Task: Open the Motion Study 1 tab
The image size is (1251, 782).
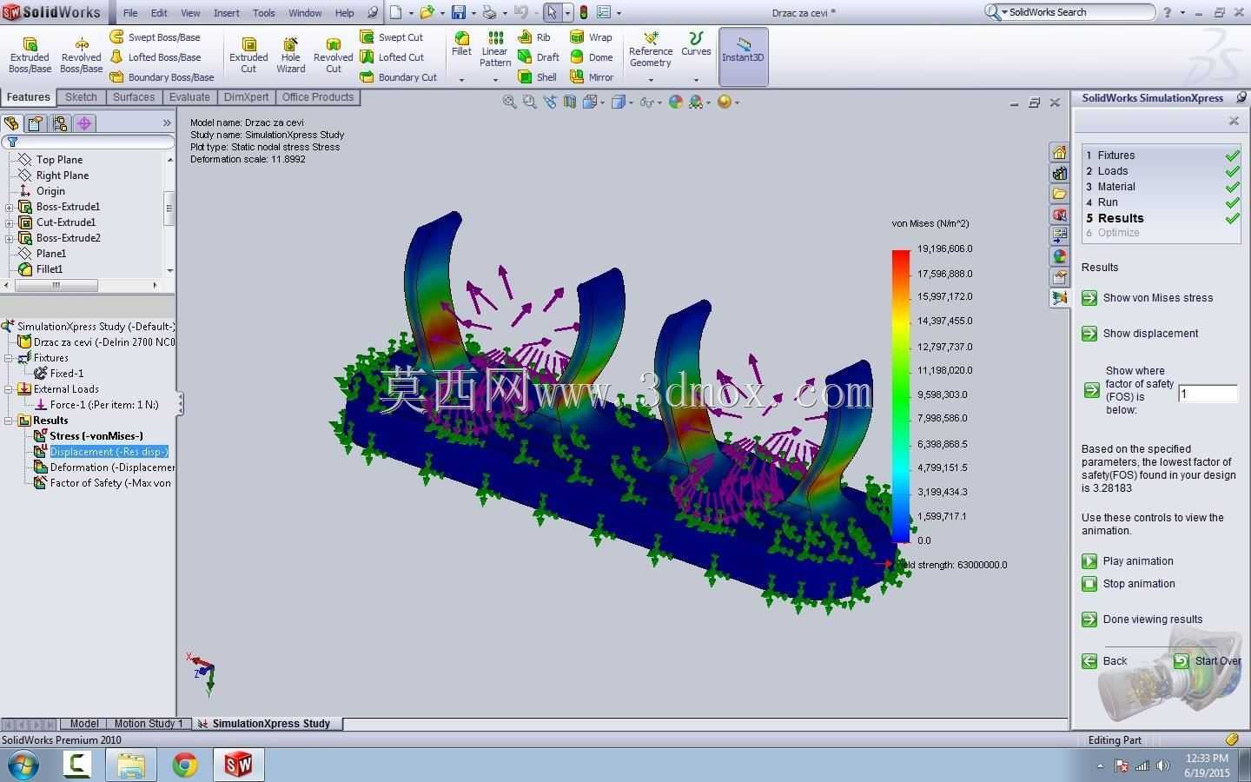Action: pos(149,724)
